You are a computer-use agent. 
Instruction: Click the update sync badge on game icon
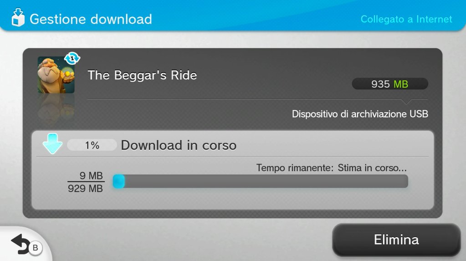click(x=72, y=58)
